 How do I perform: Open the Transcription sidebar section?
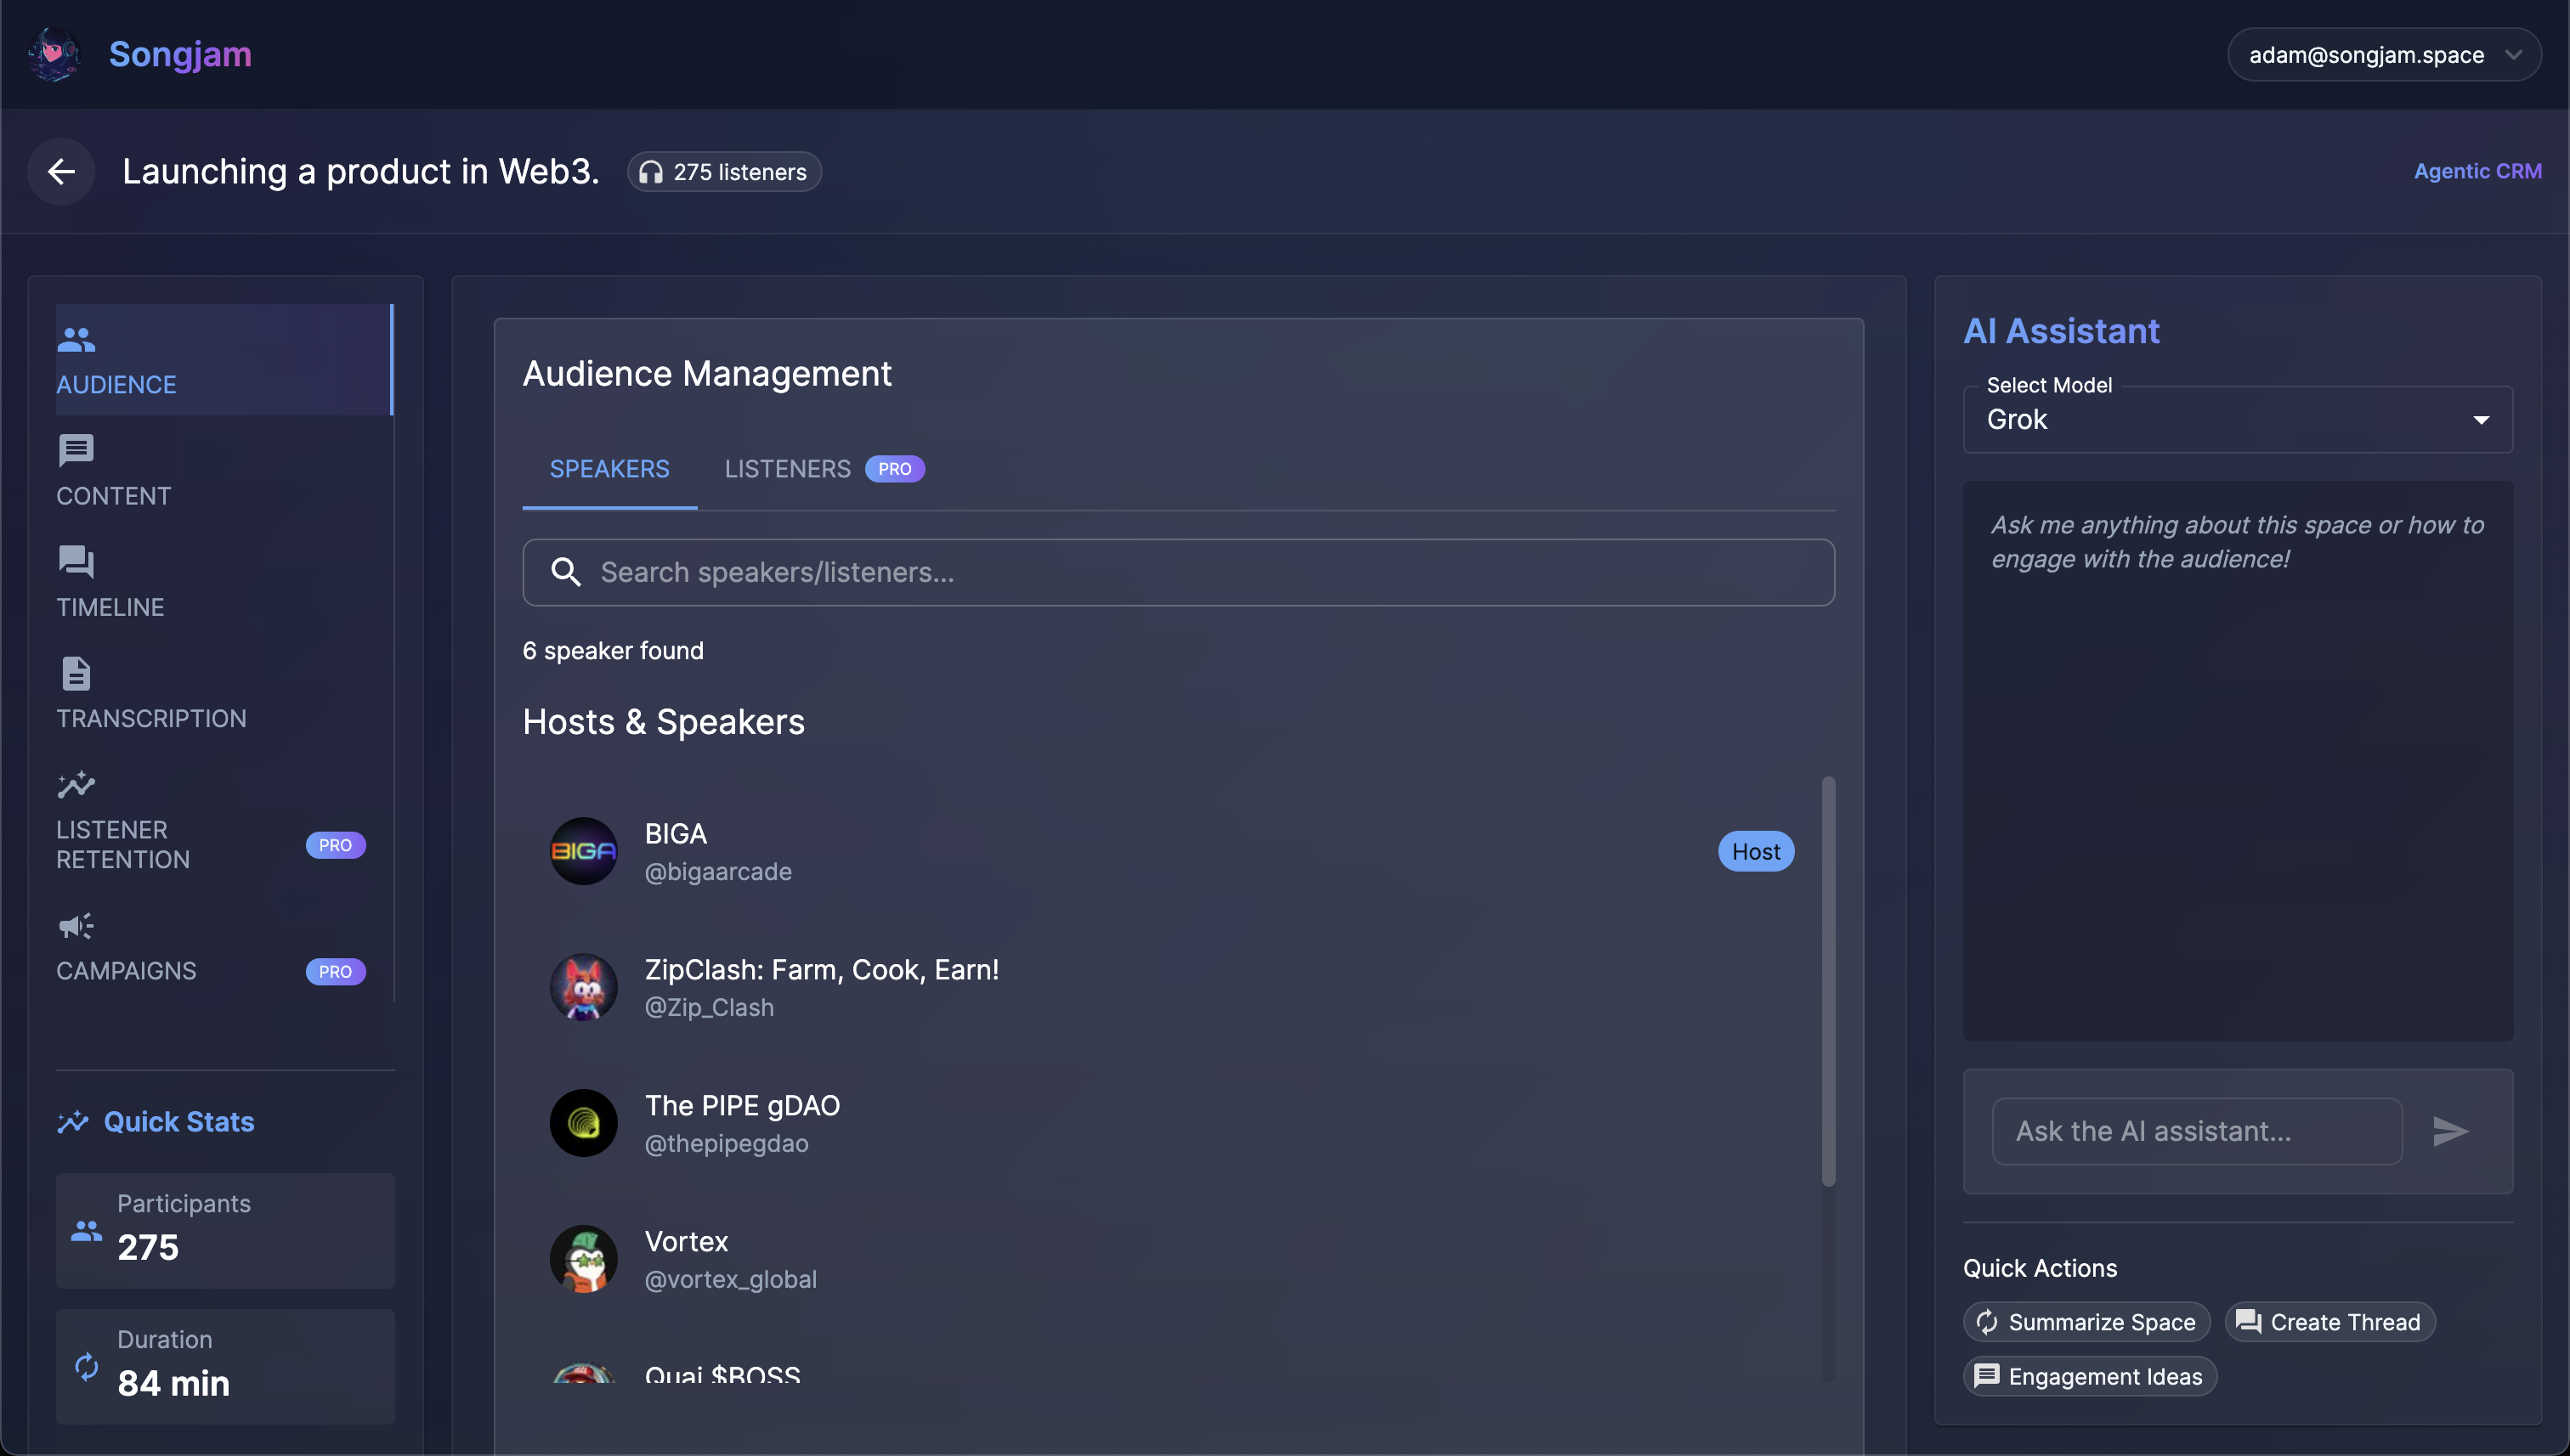(x=150, y=694)
